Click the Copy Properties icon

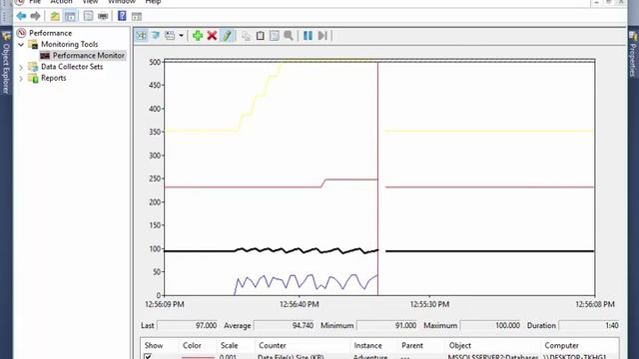click(x=246, y=36)
